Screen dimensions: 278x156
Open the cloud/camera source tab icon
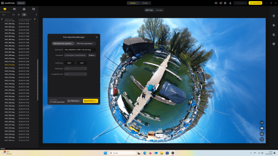tap(24, 9)
